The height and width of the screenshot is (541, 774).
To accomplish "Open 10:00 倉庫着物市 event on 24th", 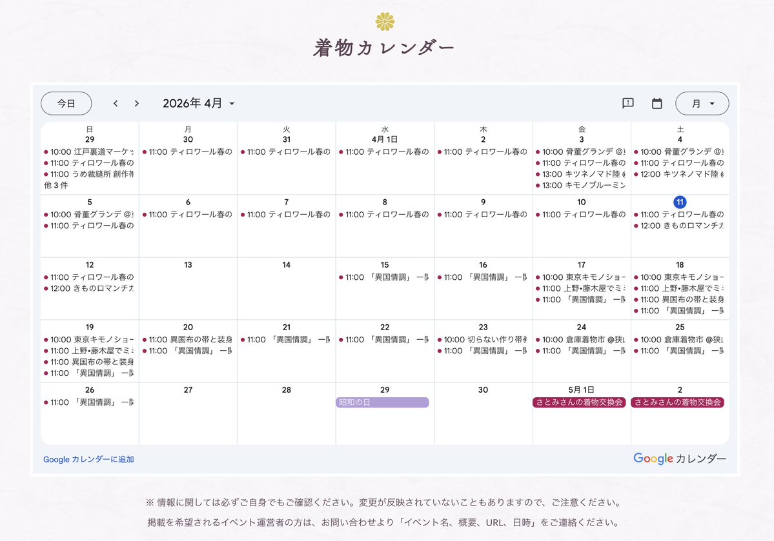I will (x=581, y=340).
